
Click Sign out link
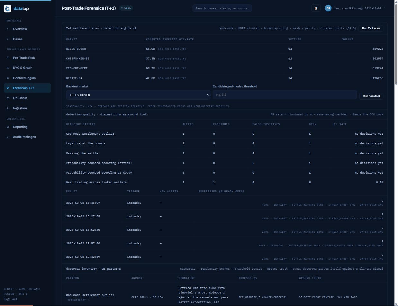pyautogui.click(x=11, y=299)
